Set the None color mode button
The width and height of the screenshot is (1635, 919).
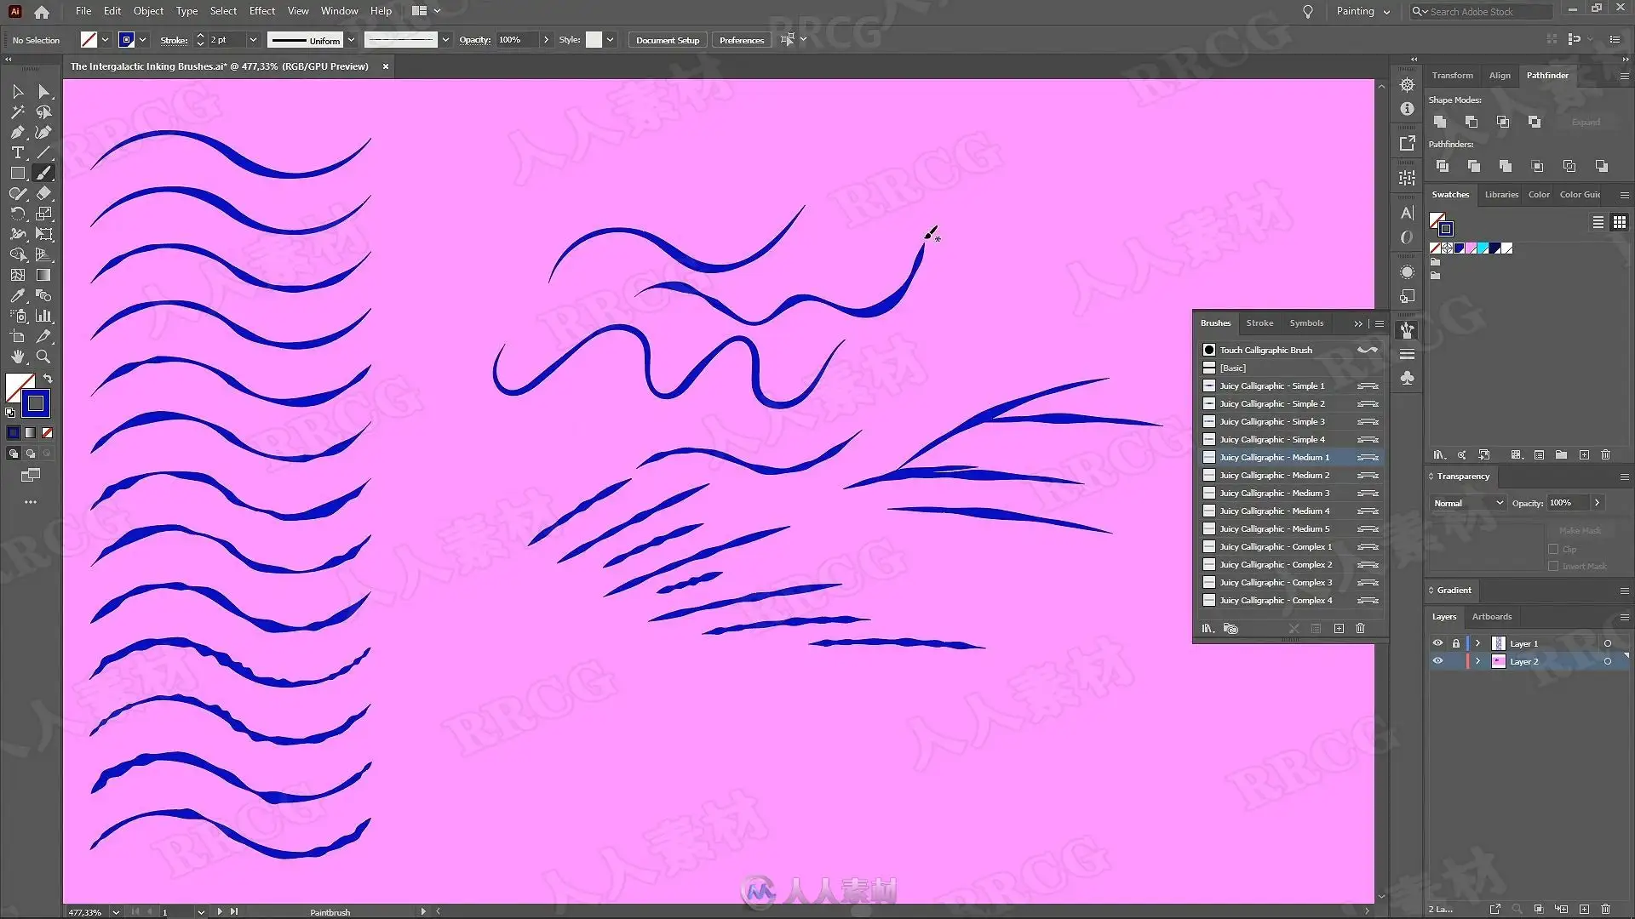point(48,433)
